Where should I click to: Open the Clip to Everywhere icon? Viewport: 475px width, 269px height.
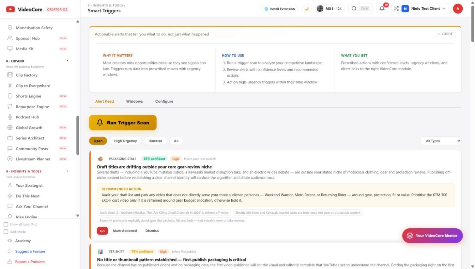pyautogui.click(x=10, y=86)
